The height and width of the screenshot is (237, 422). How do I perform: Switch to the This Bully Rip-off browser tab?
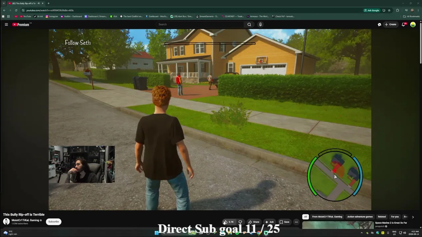click(x=26, y=3)
